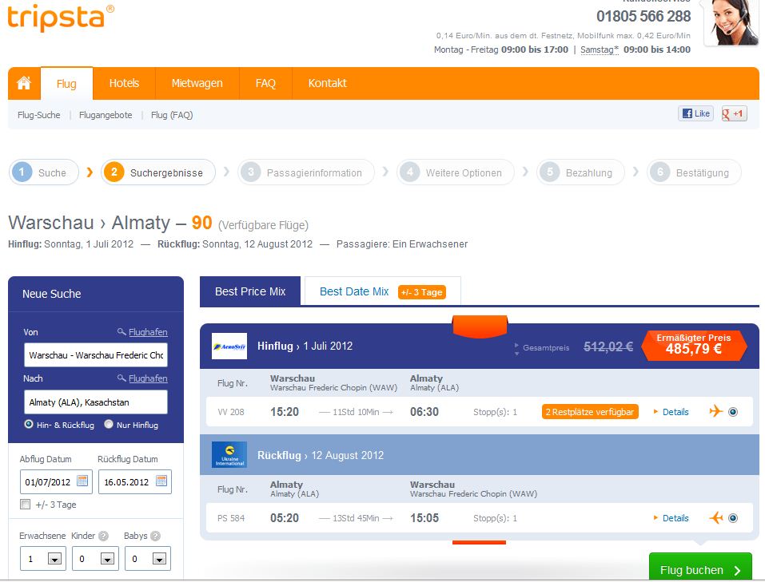
Task: Click the Kinder help question mark icon
Action: click(x=103, y=536)
